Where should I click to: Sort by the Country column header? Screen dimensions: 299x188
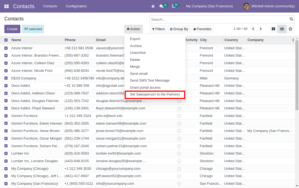point(235,40)
